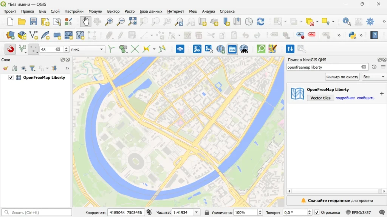
Task: Click Скачайте геоданные для проекта banner
Action: 337,200
